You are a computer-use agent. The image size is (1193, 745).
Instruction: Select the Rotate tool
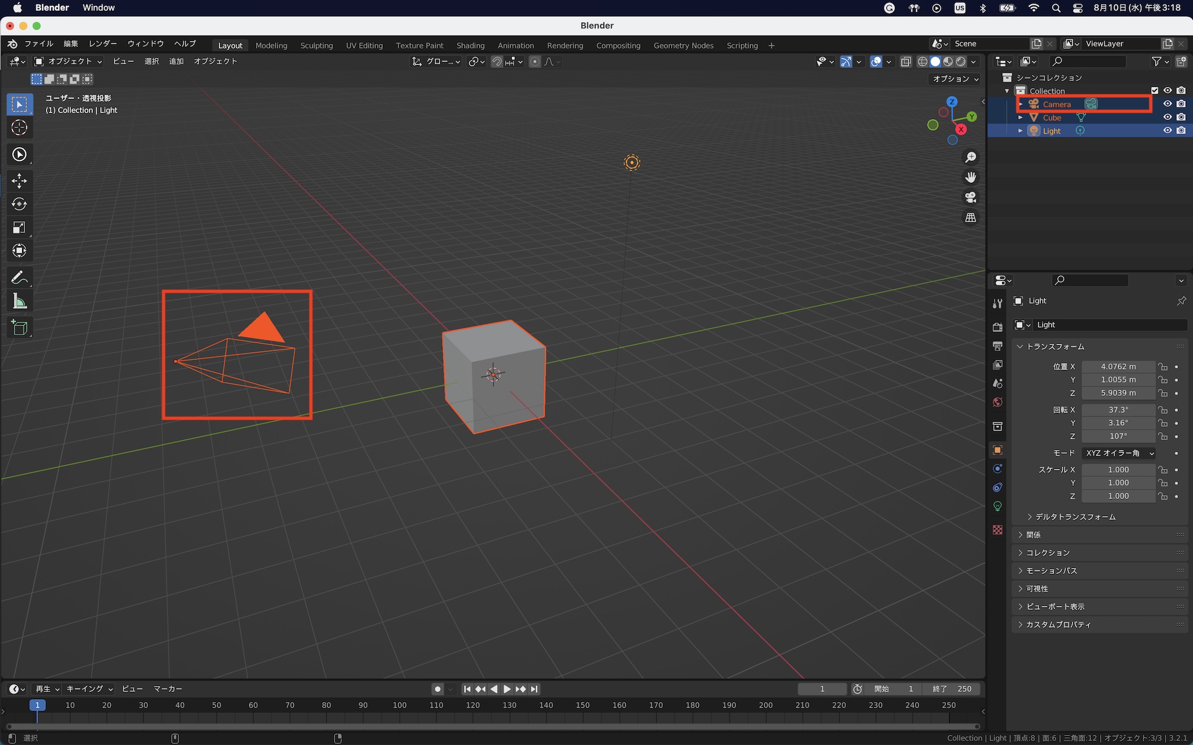(x=20, y=204)
